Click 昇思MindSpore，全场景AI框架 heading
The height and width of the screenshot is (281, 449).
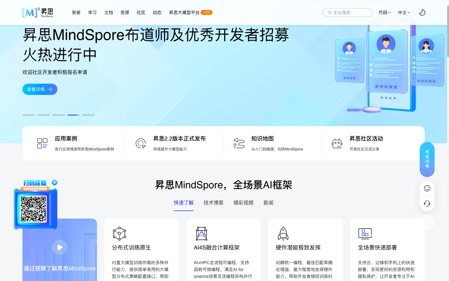[x=224, y=185]
